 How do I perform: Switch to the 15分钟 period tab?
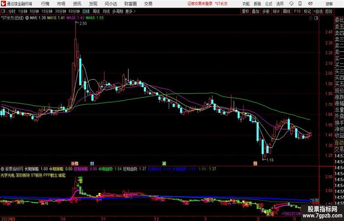click(47, 11)
